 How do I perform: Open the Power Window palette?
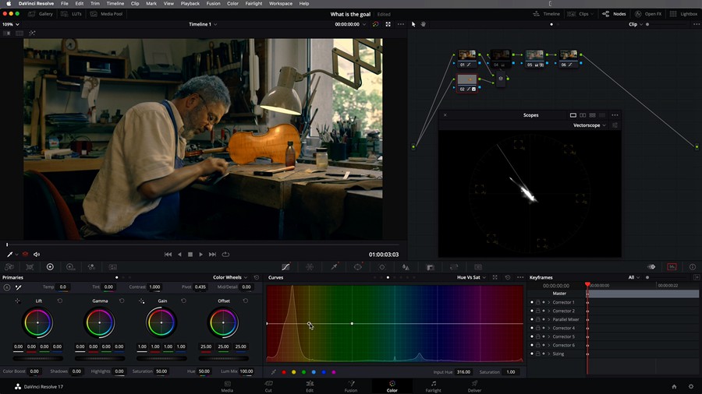pos(358,267)
